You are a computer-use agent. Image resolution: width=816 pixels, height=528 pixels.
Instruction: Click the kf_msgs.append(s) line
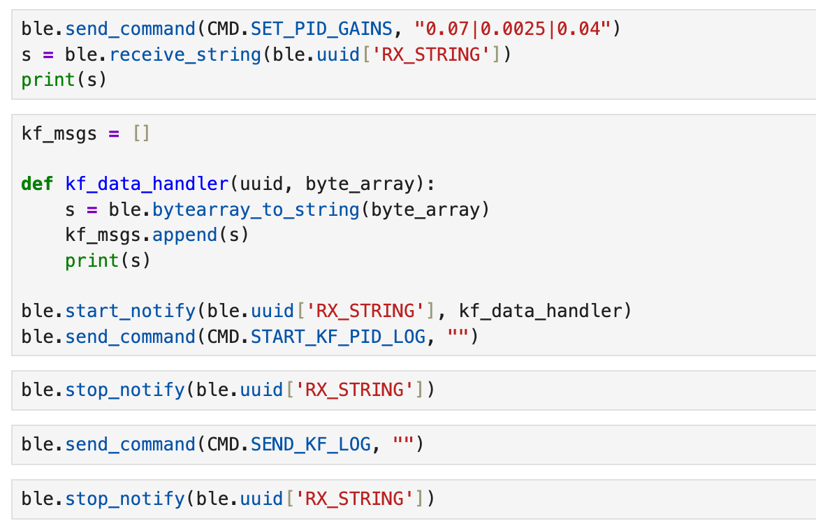157,235
